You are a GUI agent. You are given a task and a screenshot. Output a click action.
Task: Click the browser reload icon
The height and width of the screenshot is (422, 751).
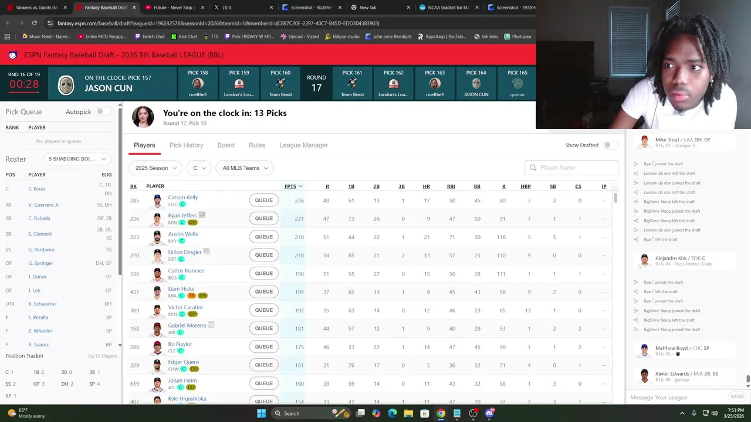pos(34,23)
